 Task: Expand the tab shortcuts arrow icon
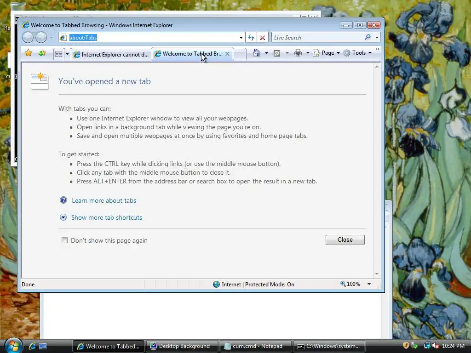coord(63,217)
